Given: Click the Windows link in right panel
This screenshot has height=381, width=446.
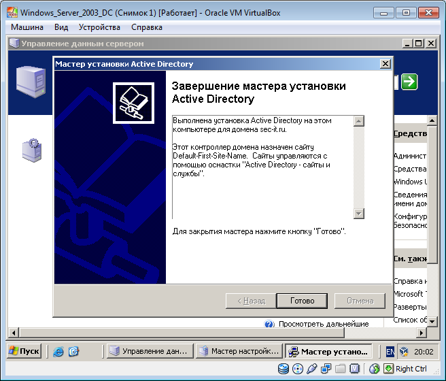Looking at the screenshot, I should [x=410, y=182].
